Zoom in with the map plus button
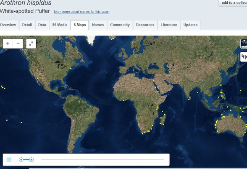The width and height of the screenshot is (247, 169). [8, 44]
